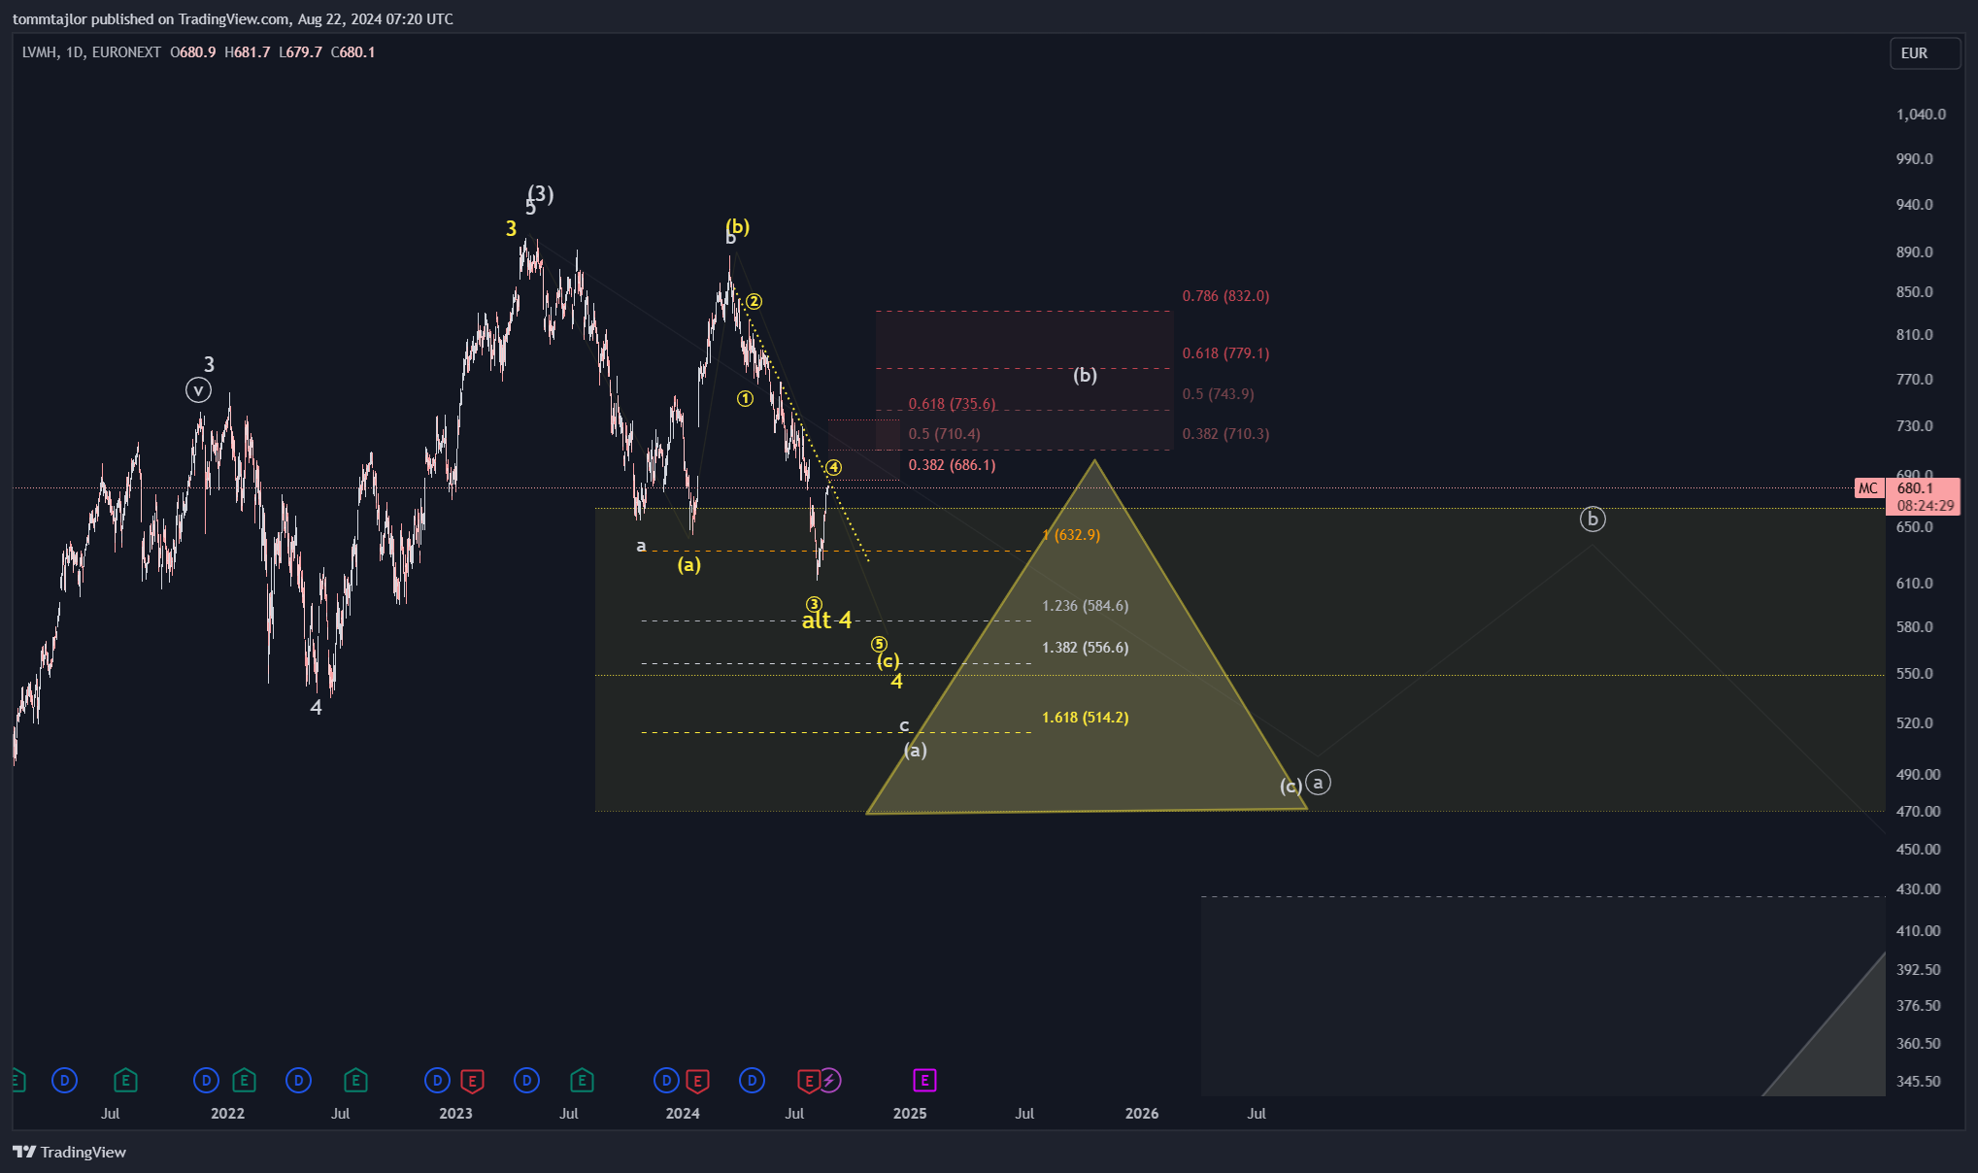Open the red earnings marker just after 2023
Viewport: 1978px width, 1173px height.
[472, 1080]
